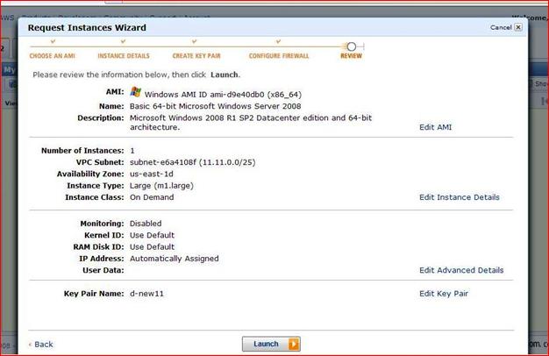Click the Monitoring Disabled value
Screen dimensions: 549x356
(146, 224)
